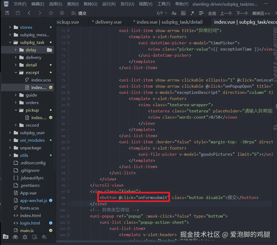Open the 发行(U) menu
This screenshot has width=277, height=245.
[x=127, y=4]
